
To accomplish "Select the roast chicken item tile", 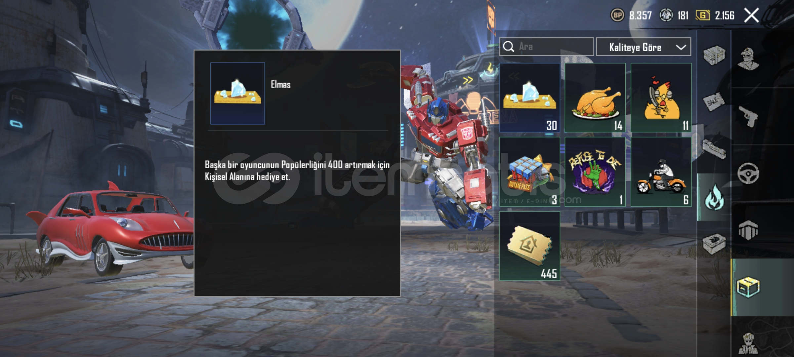I will [x=595, y=98].
